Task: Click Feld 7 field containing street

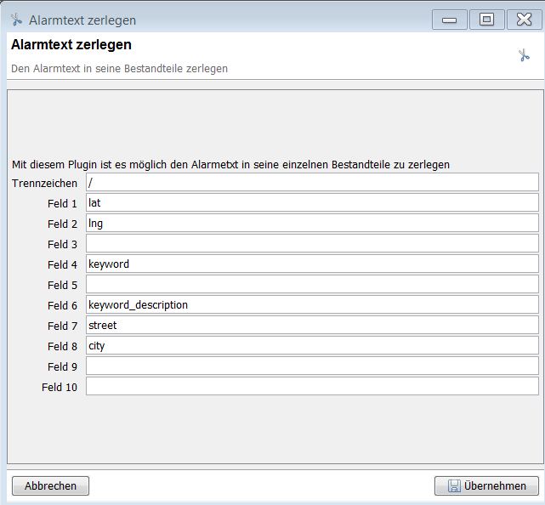Action: pyautogui.click(x=312, y=325)
